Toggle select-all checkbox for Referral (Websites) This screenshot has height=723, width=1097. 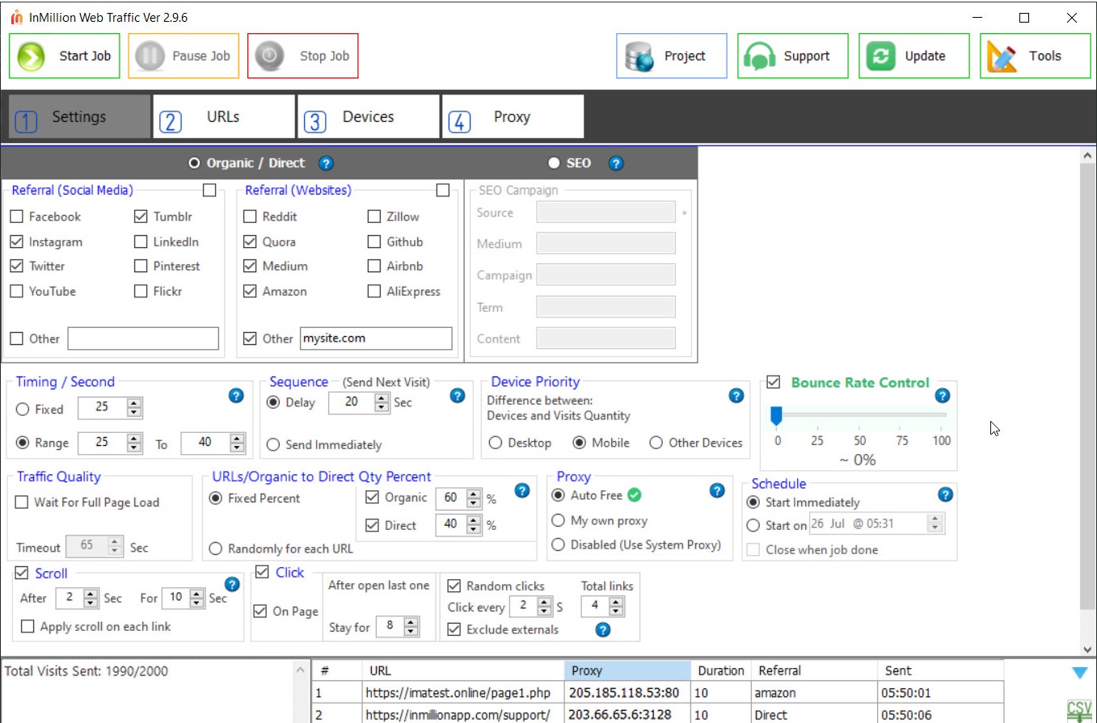442,191
